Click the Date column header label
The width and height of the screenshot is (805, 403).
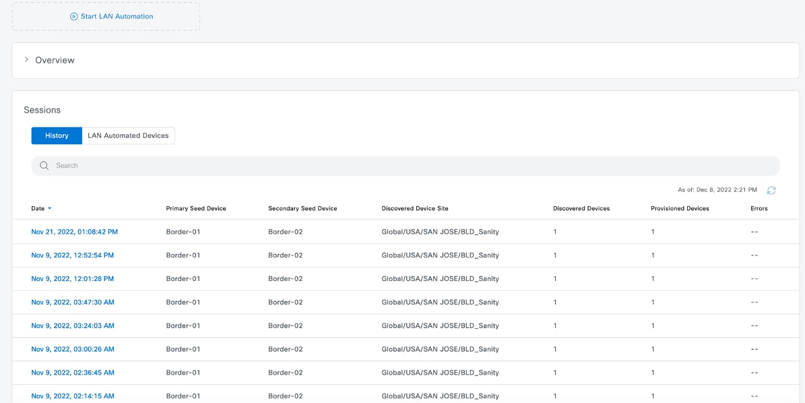38,208
